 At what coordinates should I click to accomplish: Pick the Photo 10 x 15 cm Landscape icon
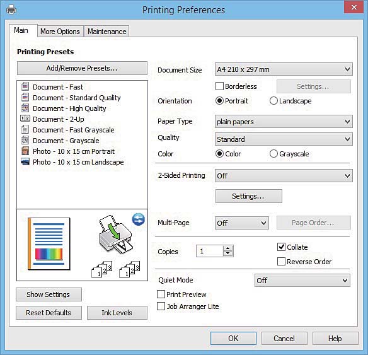tap(25, 161)
